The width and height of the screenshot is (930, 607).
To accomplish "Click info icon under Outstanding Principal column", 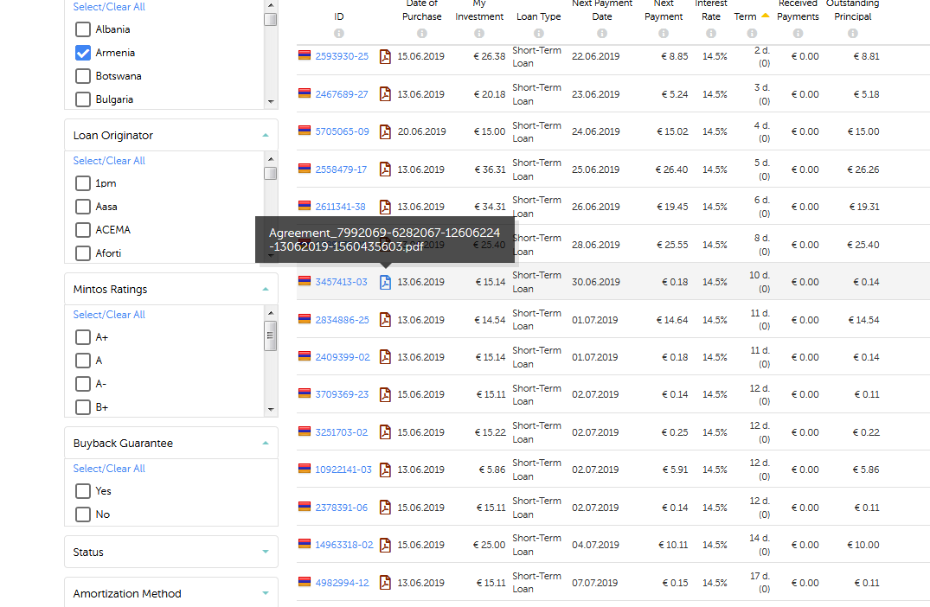I will 852,34.
